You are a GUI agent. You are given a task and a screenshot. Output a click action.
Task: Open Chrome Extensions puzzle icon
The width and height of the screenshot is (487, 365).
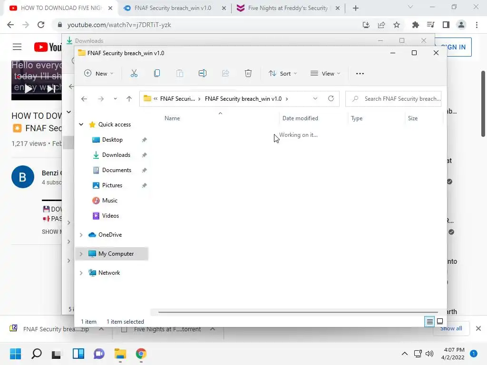(415, 25)
